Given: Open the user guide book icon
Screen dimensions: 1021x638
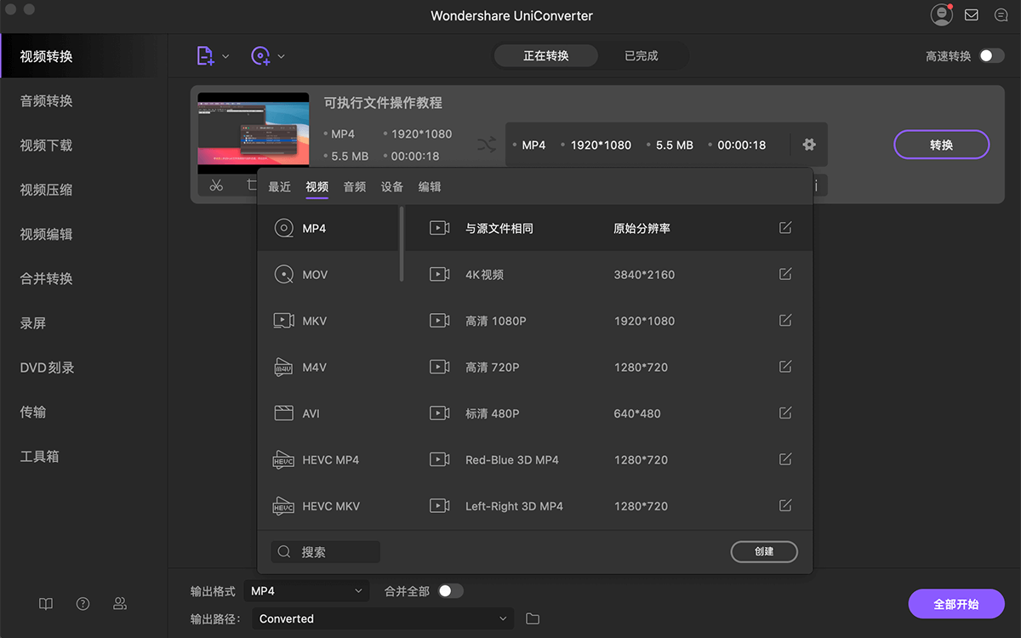Looking at the screenshot, I should pos(46,604).
